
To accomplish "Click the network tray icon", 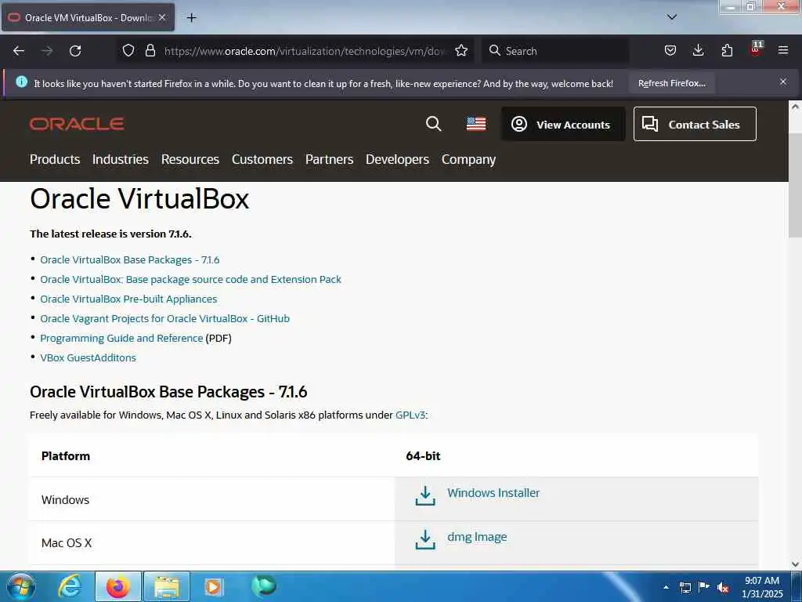I will point(685,587).
